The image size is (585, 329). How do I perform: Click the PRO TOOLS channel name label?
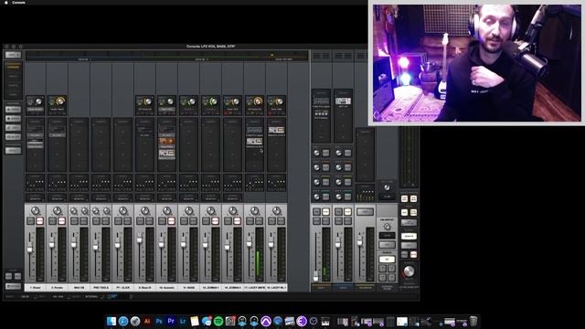click(x=101, y=288)
